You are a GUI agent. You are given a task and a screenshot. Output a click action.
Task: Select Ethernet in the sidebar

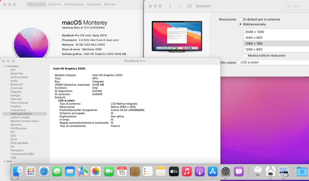[x=16, y=99]
